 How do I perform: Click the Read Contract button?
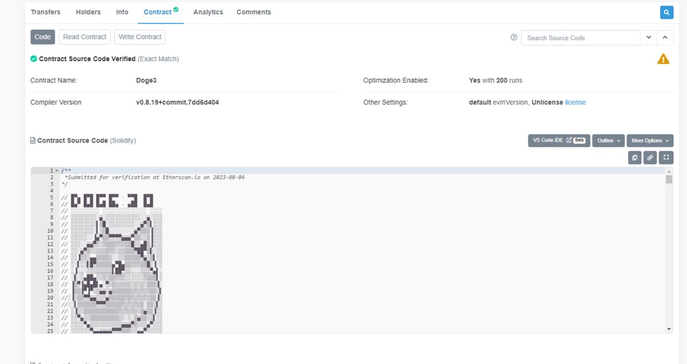tap(85, 37)
